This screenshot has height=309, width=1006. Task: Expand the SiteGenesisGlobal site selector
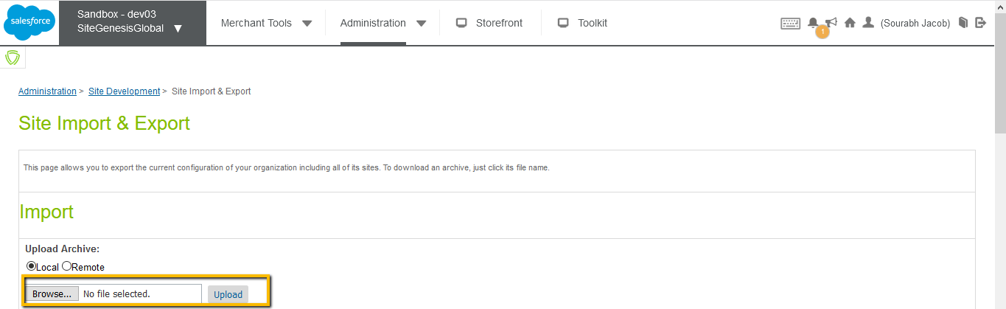tap(178, 29)
